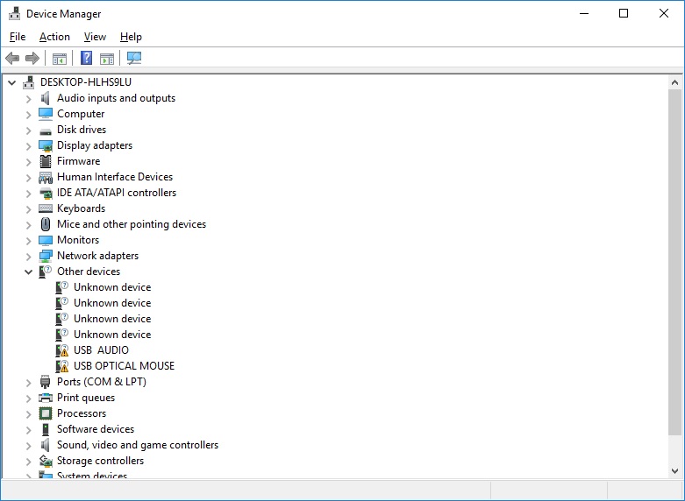Select the second Unknown device entry

[x=112, y=303]
